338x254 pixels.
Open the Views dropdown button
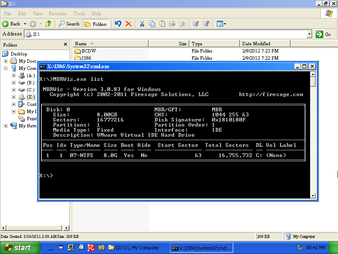(221, 24)
